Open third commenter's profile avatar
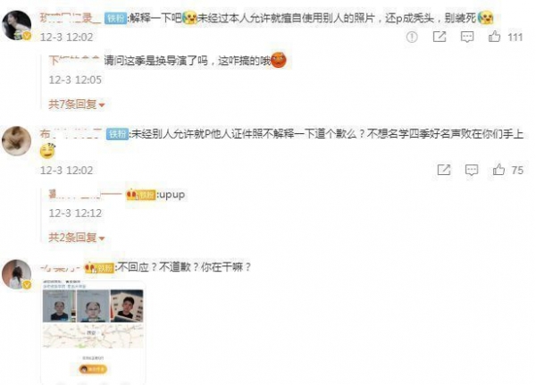 tap(16, 274)
